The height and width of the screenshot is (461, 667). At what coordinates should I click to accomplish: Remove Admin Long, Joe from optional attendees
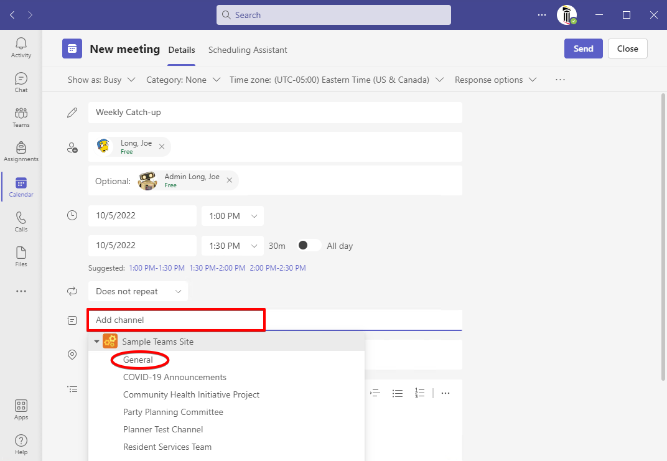click(230, 180)
